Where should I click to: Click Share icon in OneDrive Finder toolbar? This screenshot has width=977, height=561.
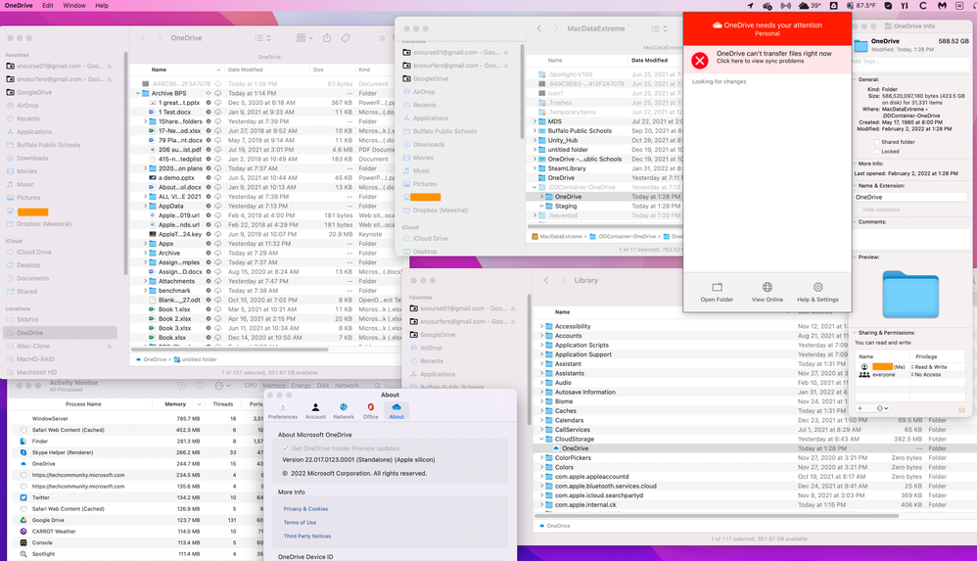(x=327, y=38)
